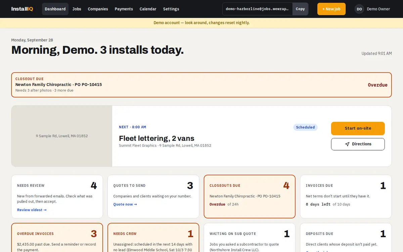403x252 pixels.
Task: Open the Overdue Invoices card
Action: pos(57,238)
